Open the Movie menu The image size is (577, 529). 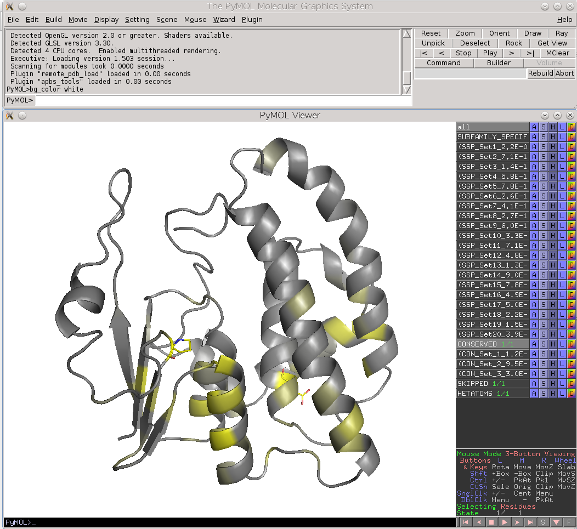click(x=78, y=20)
